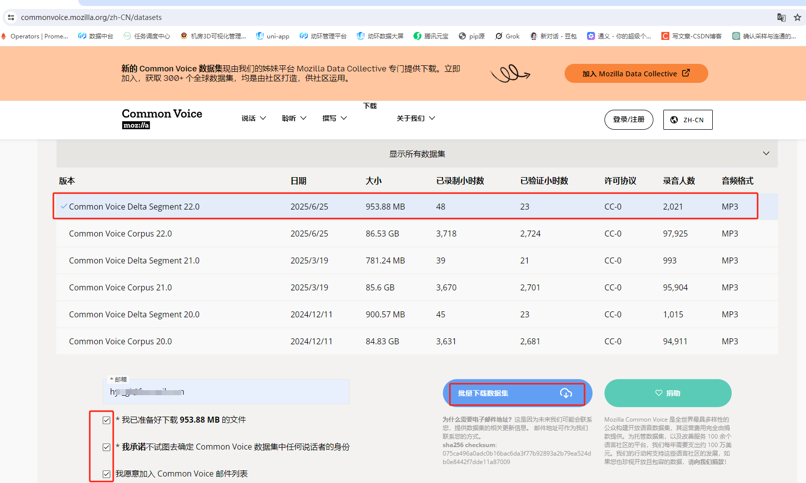This screenshot has width=806, height=483.
Task: Click the site info icon in address bar
Action: tap(11, 17)
